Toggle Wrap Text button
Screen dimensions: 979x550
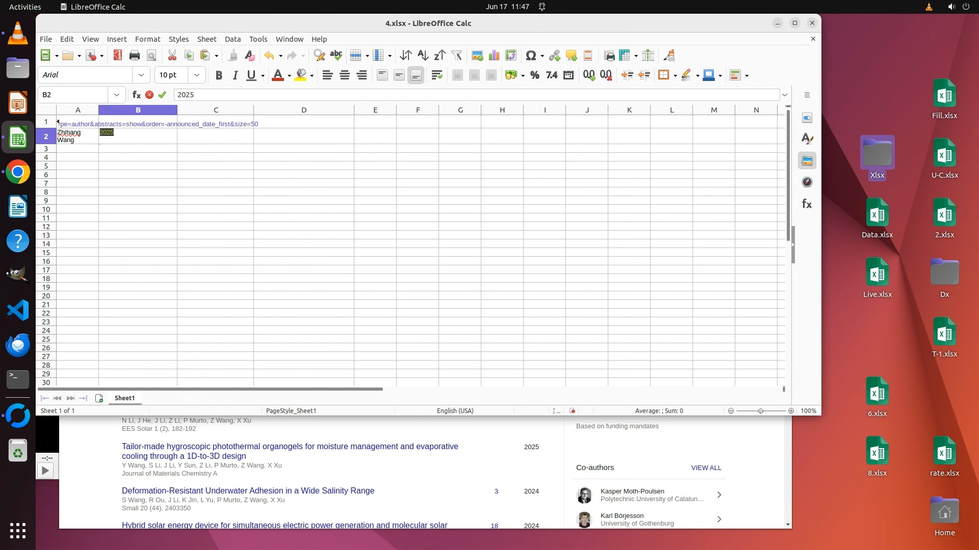(436, 75)
